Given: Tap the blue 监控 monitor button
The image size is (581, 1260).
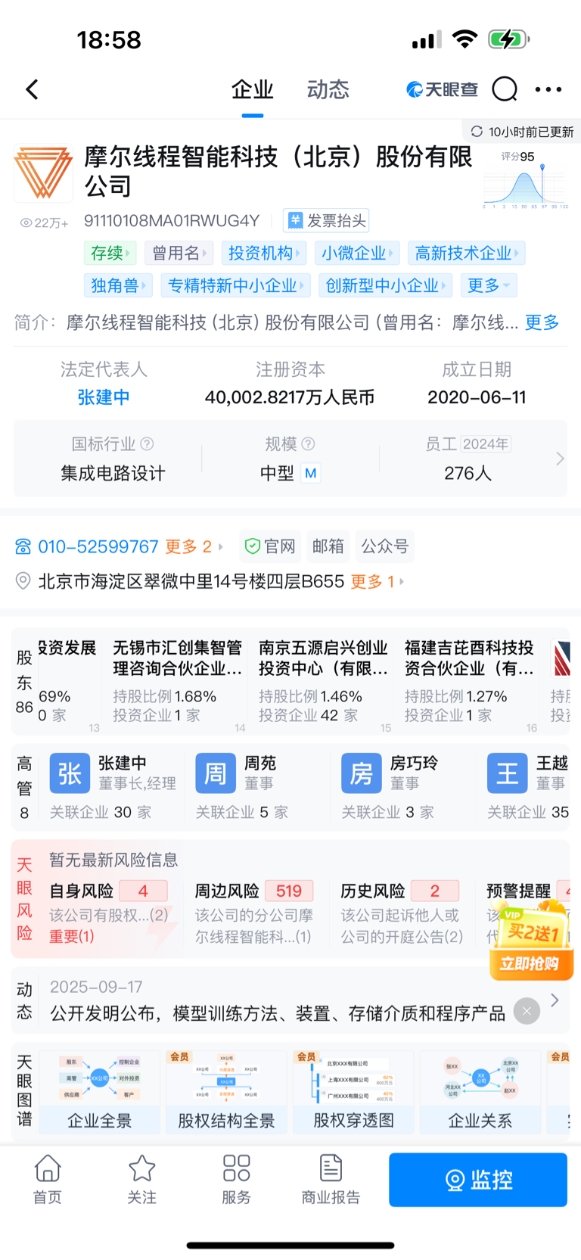Looking at the screenshot, I should click(478, 1180).
